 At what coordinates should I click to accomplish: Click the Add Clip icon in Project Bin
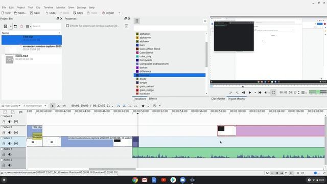coord(6,26)
